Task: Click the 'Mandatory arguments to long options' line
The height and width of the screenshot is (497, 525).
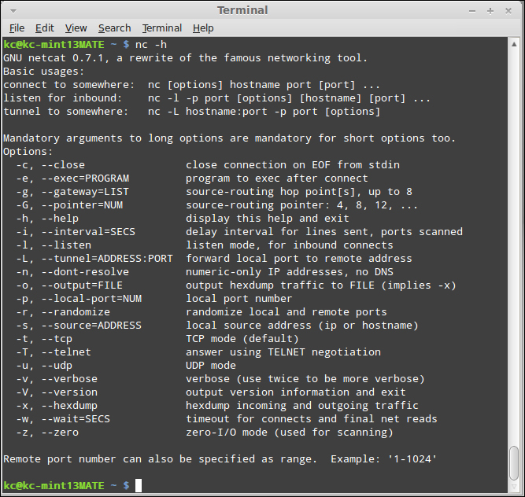Action: tap(229, 138)
